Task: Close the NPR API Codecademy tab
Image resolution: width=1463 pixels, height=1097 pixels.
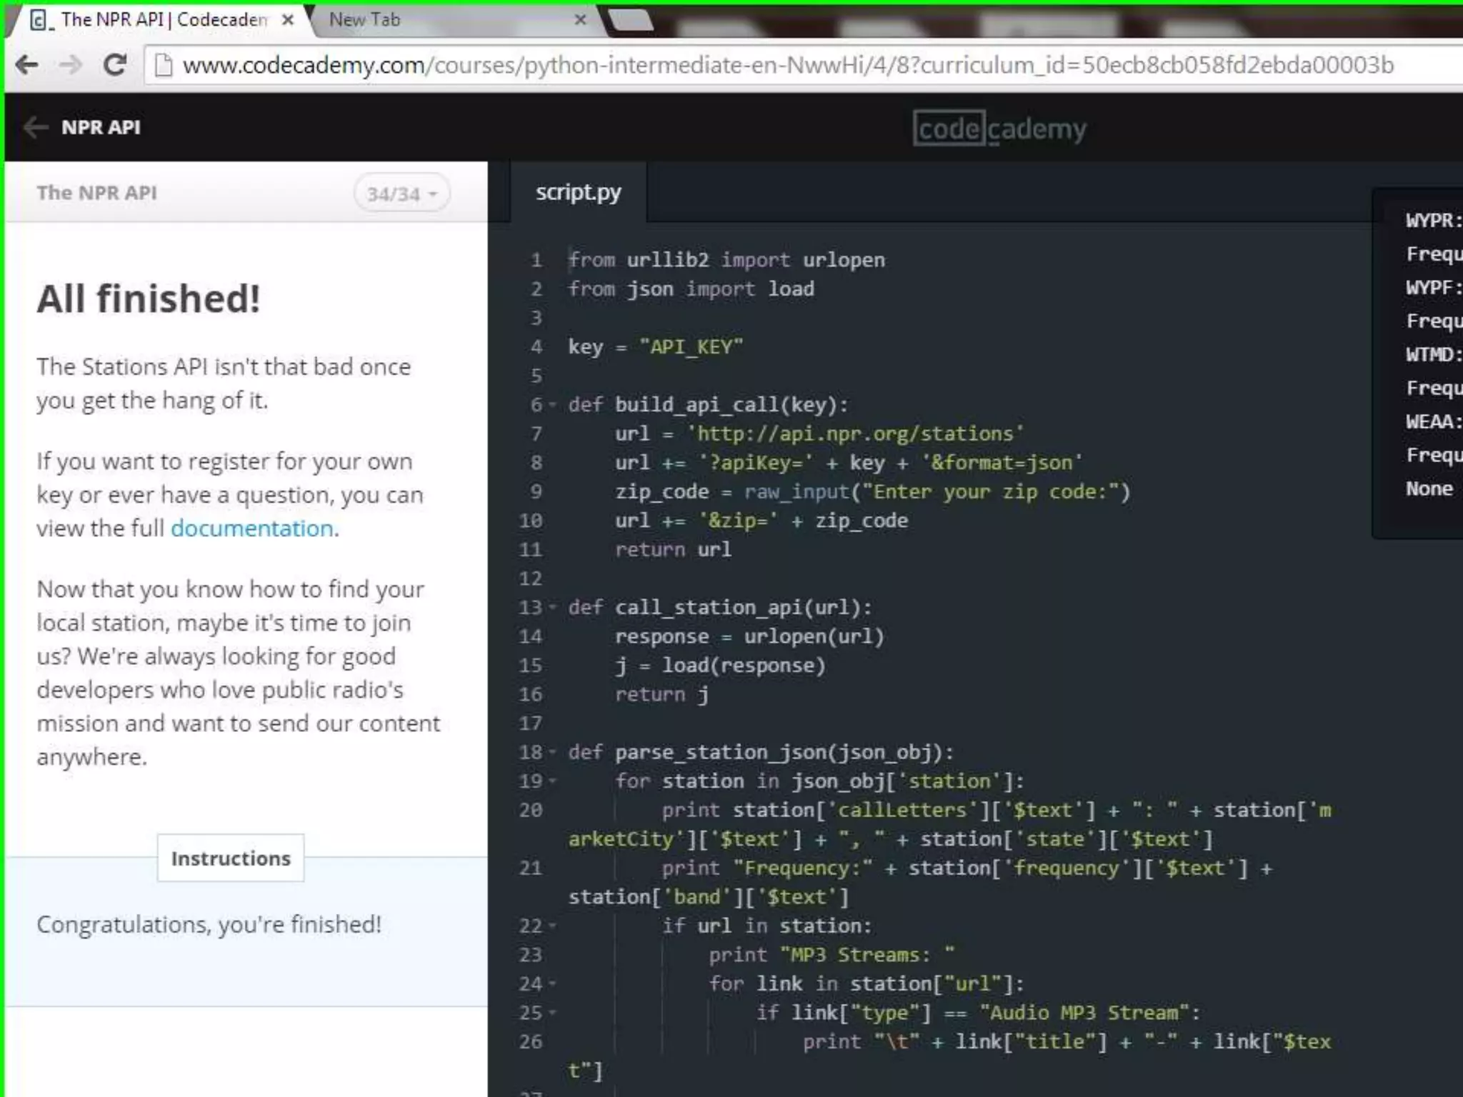Action: pos(288,20)
